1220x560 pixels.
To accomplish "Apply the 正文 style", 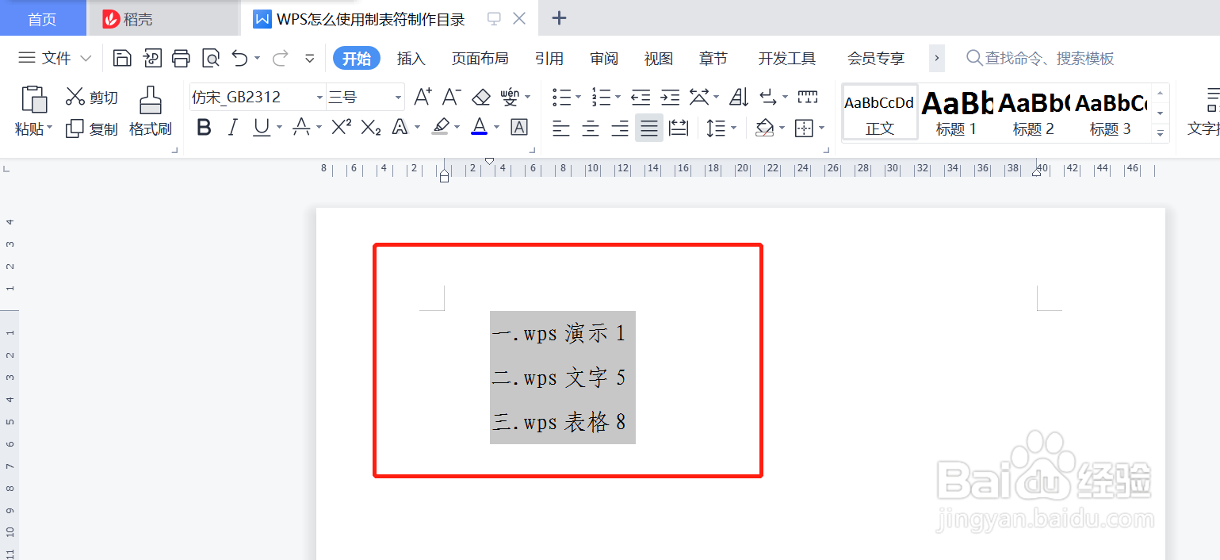I will [x=880, y=113].
